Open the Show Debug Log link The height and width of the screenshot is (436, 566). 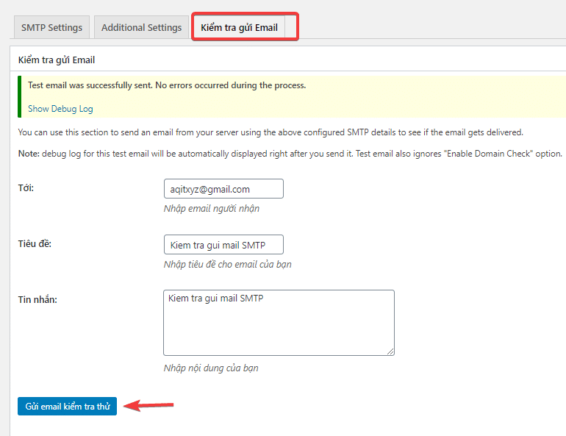(x=60, y=109)
